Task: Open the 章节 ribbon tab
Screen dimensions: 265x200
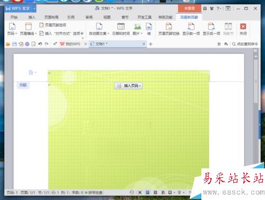Action: tap(125, 17)
